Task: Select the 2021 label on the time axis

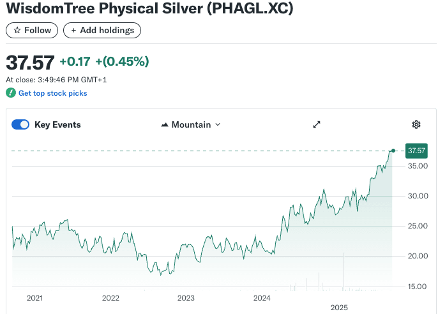Action: point(34,298)
